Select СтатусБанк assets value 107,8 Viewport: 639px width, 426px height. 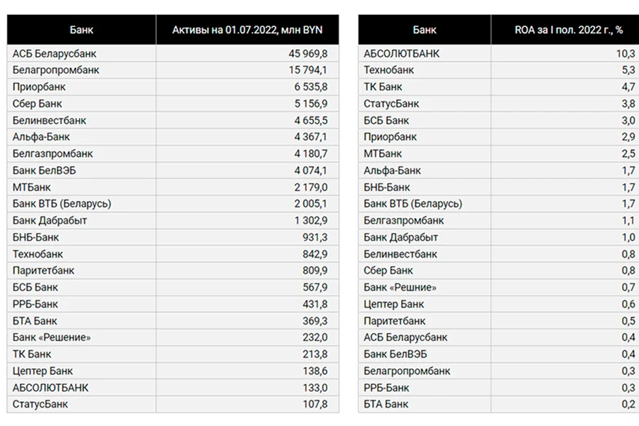tap(315, 404)
